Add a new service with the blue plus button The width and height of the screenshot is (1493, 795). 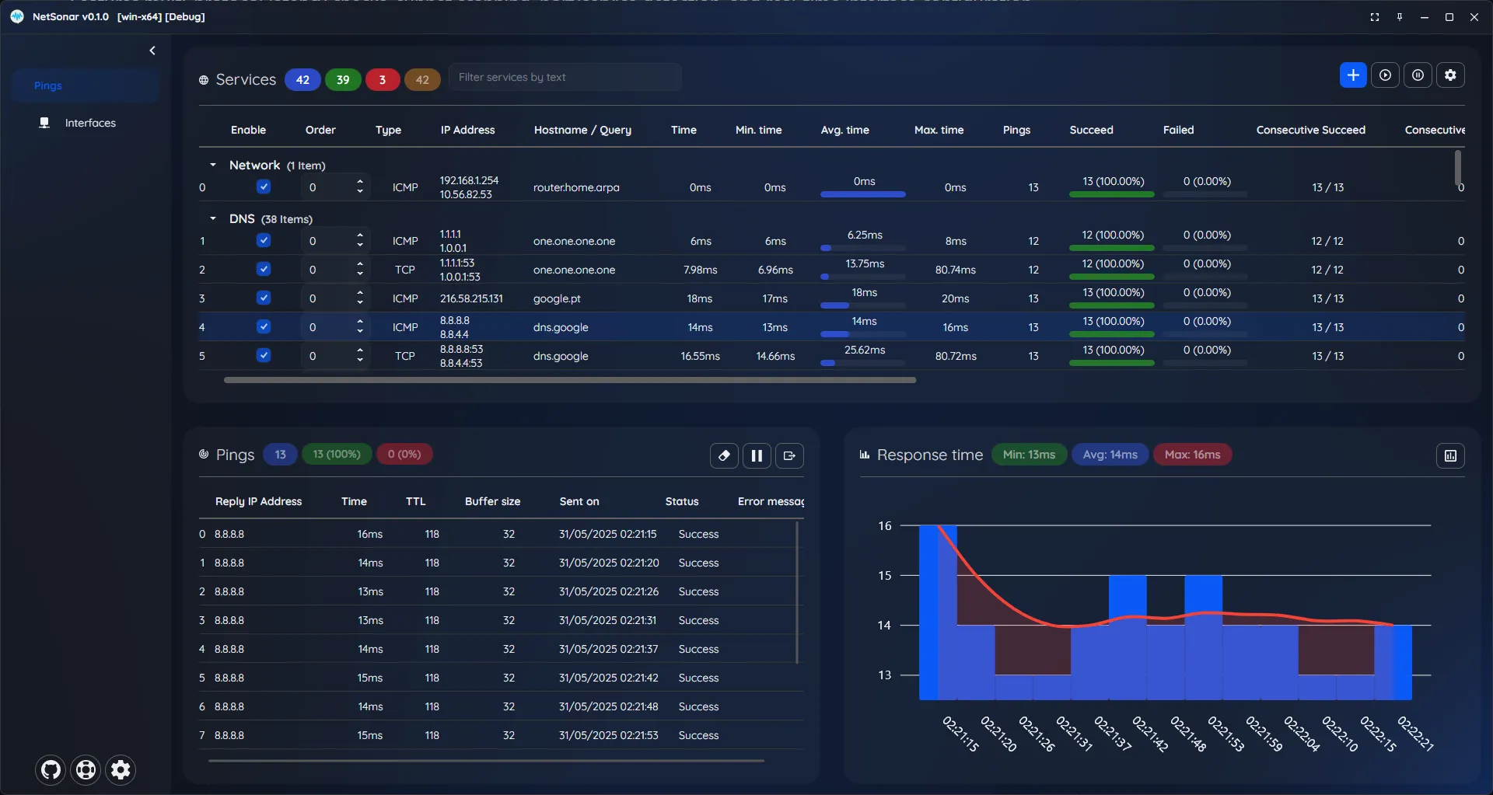1353,75
